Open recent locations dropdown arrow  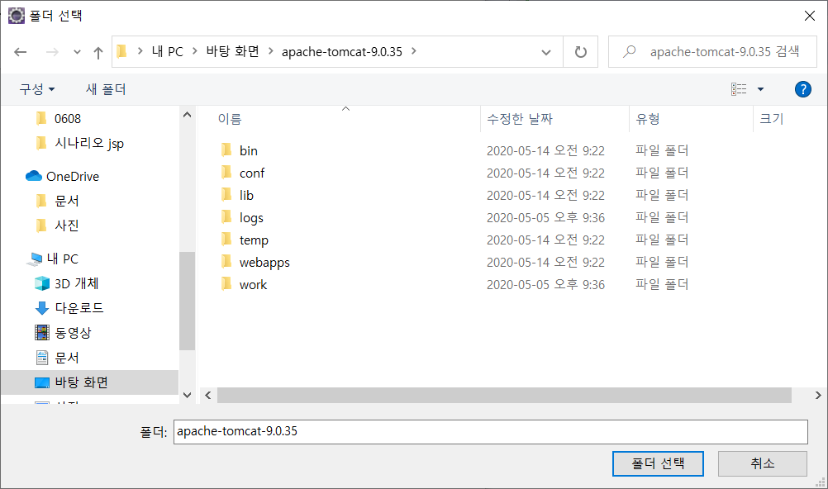tap(77, 52)
